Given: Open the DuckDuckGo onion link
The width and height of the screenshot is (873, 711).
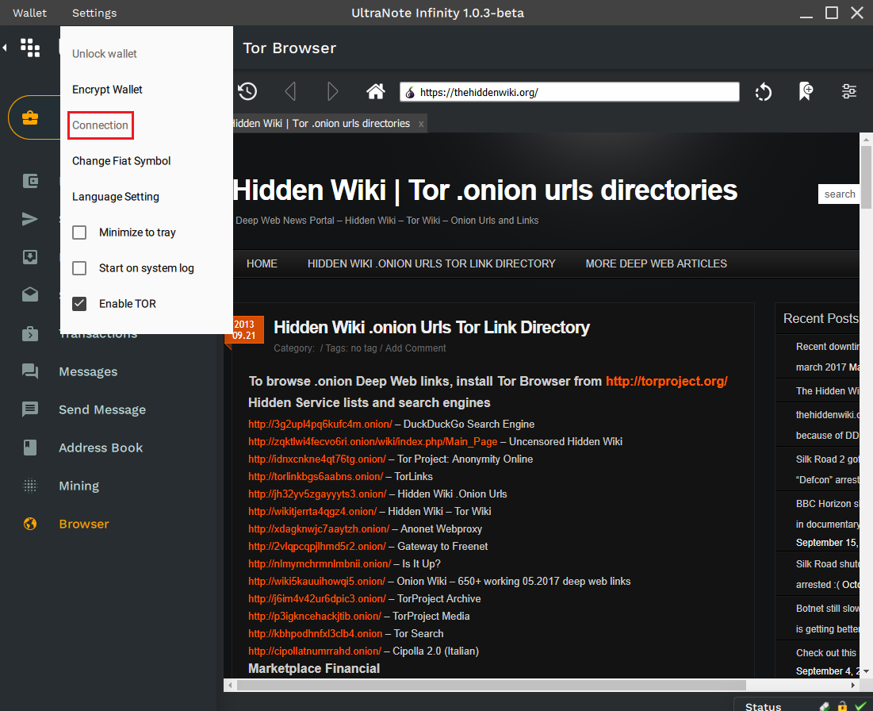Looking at the screenshot, I should click(x=320, y=424).
